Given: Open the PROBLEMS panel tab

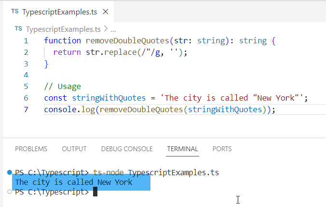Looking at the screenshot, I should [x=31, y=149].
